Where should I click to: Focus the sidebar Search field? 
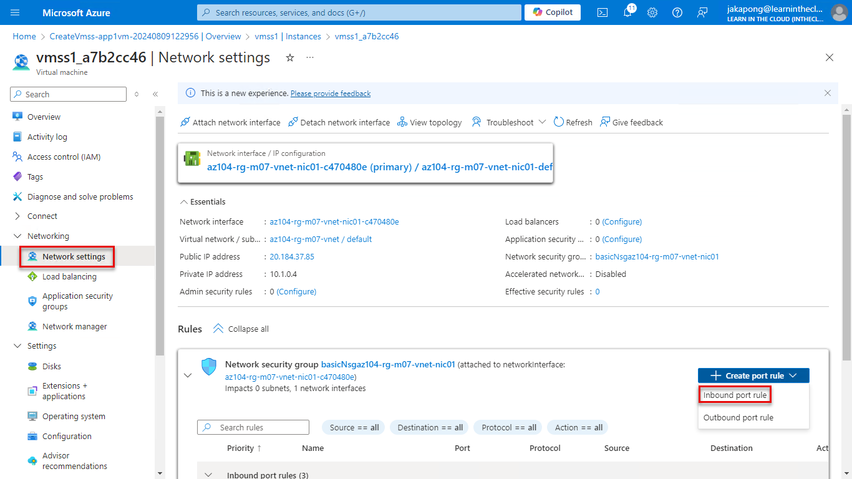[69, 94]
